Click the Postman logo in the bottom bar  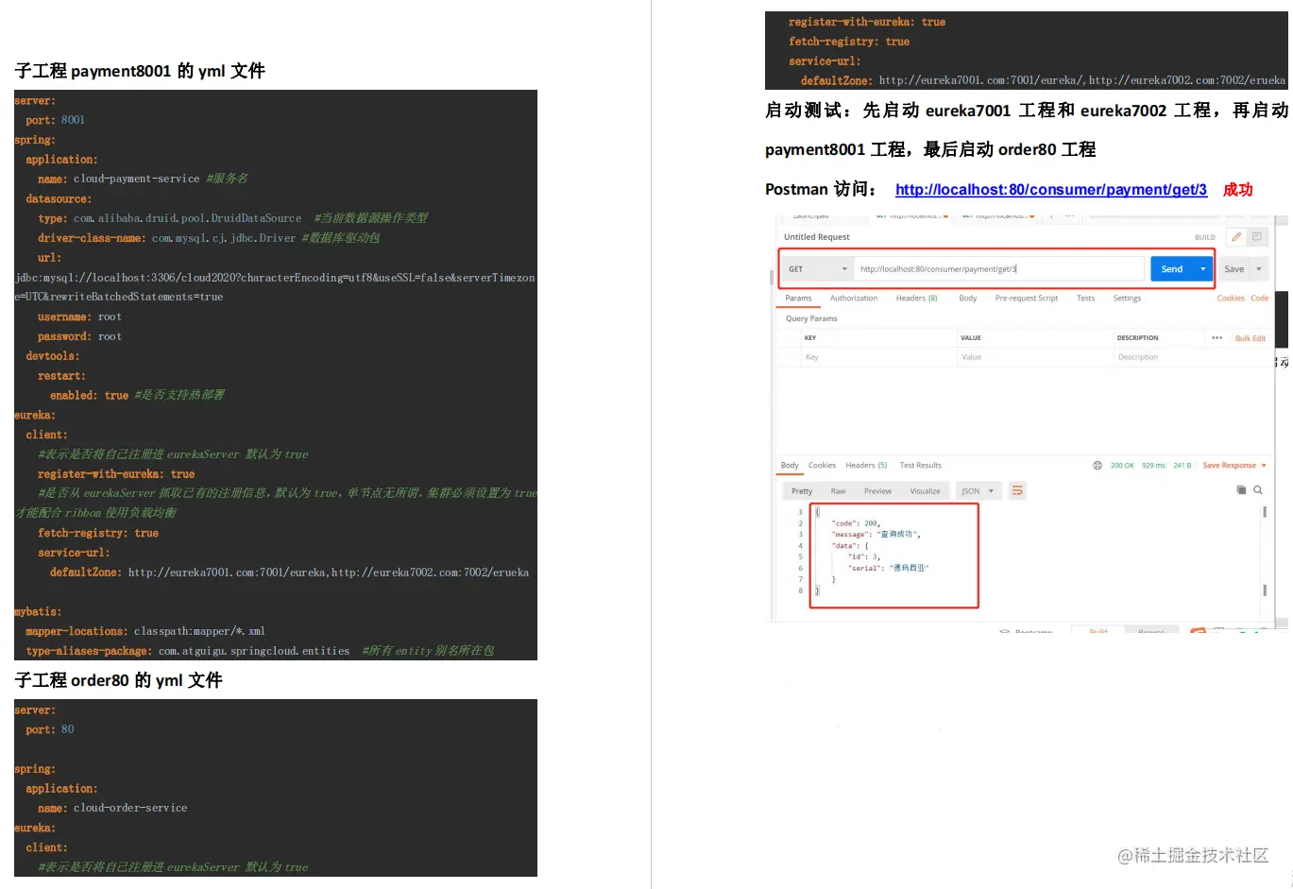(x=1196, y=631)
